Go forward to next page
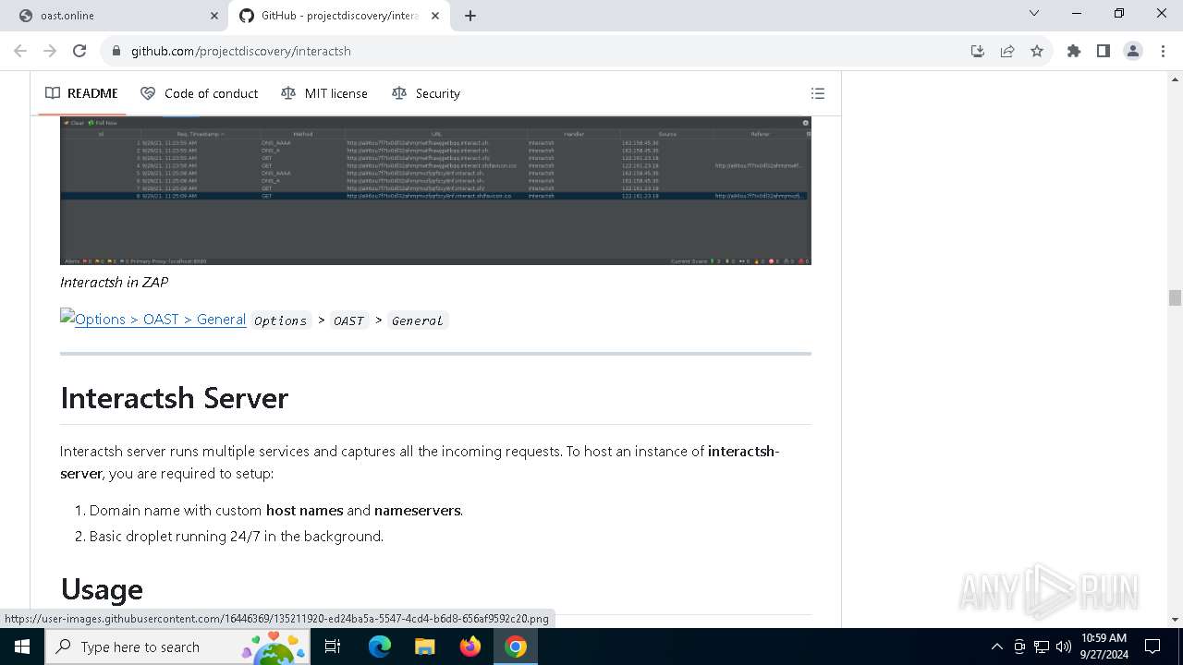This screenshot has width=1183, height=665. pos(50,51)
